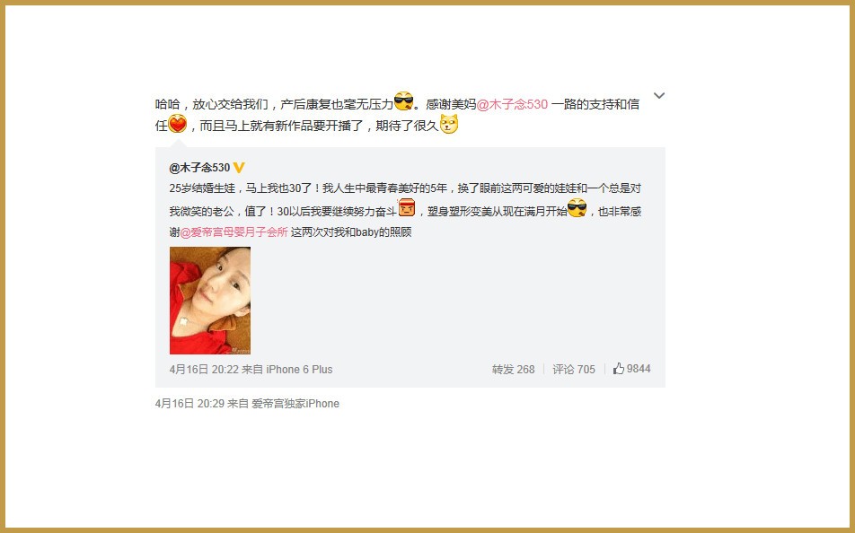
Task: Open the selfie photo thumbnail
Action: coord(210,301)
